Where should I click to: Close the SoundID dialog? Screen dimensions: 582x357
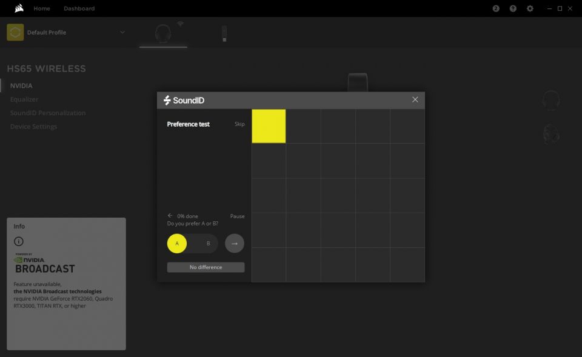415,99
